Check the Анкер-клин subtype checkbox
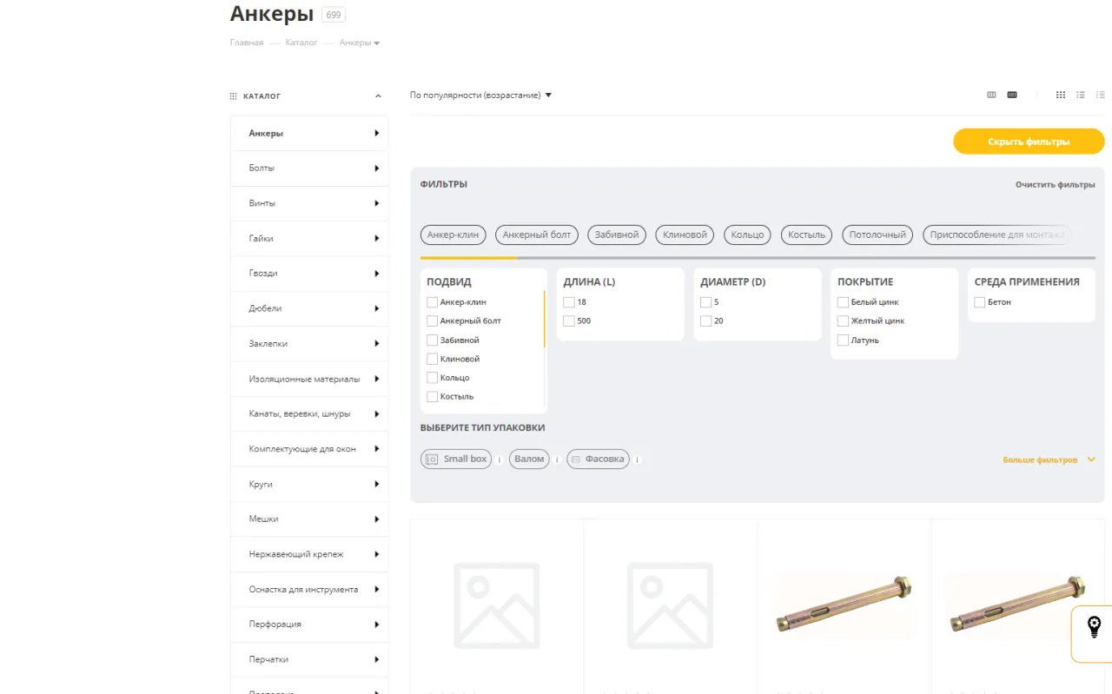 (432, 302)
